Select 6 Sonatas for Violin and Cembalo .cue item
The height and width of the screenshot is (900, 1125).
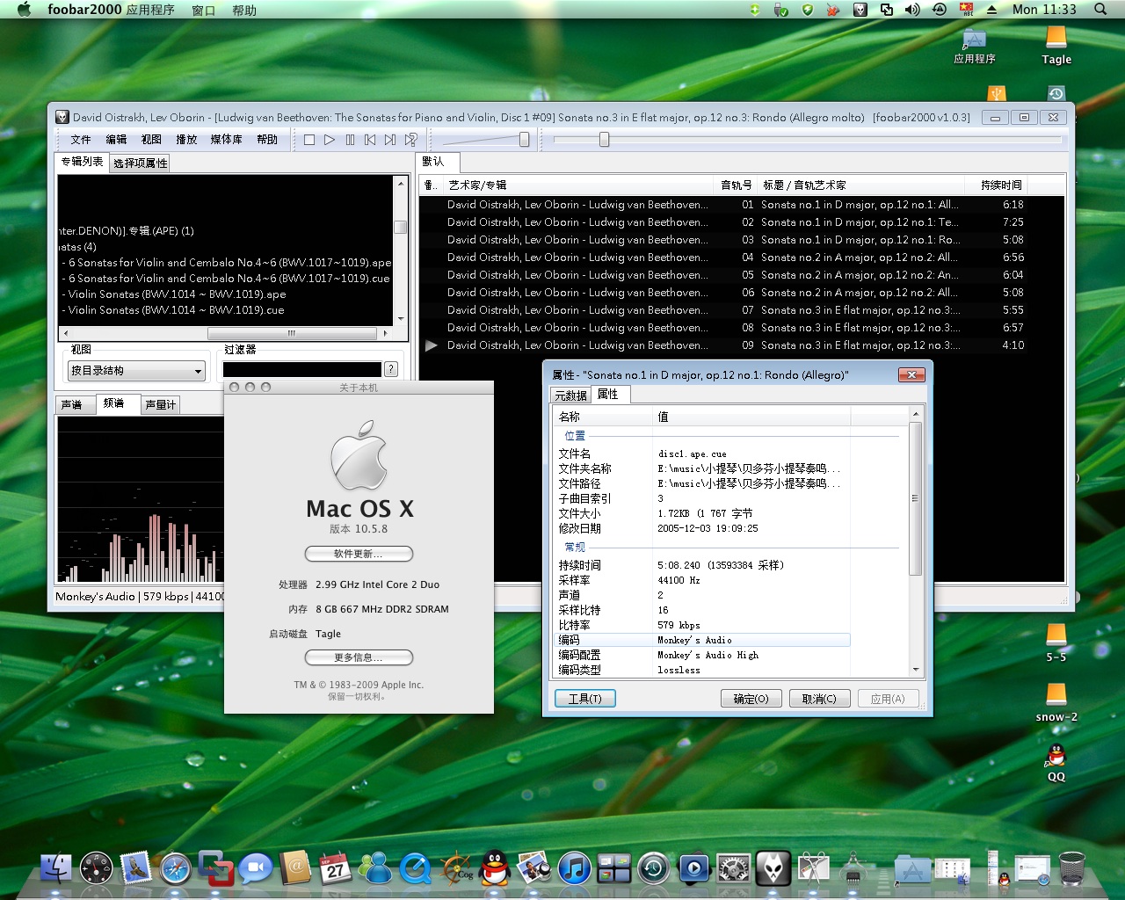pyautogui.click(x=227, y=279)
